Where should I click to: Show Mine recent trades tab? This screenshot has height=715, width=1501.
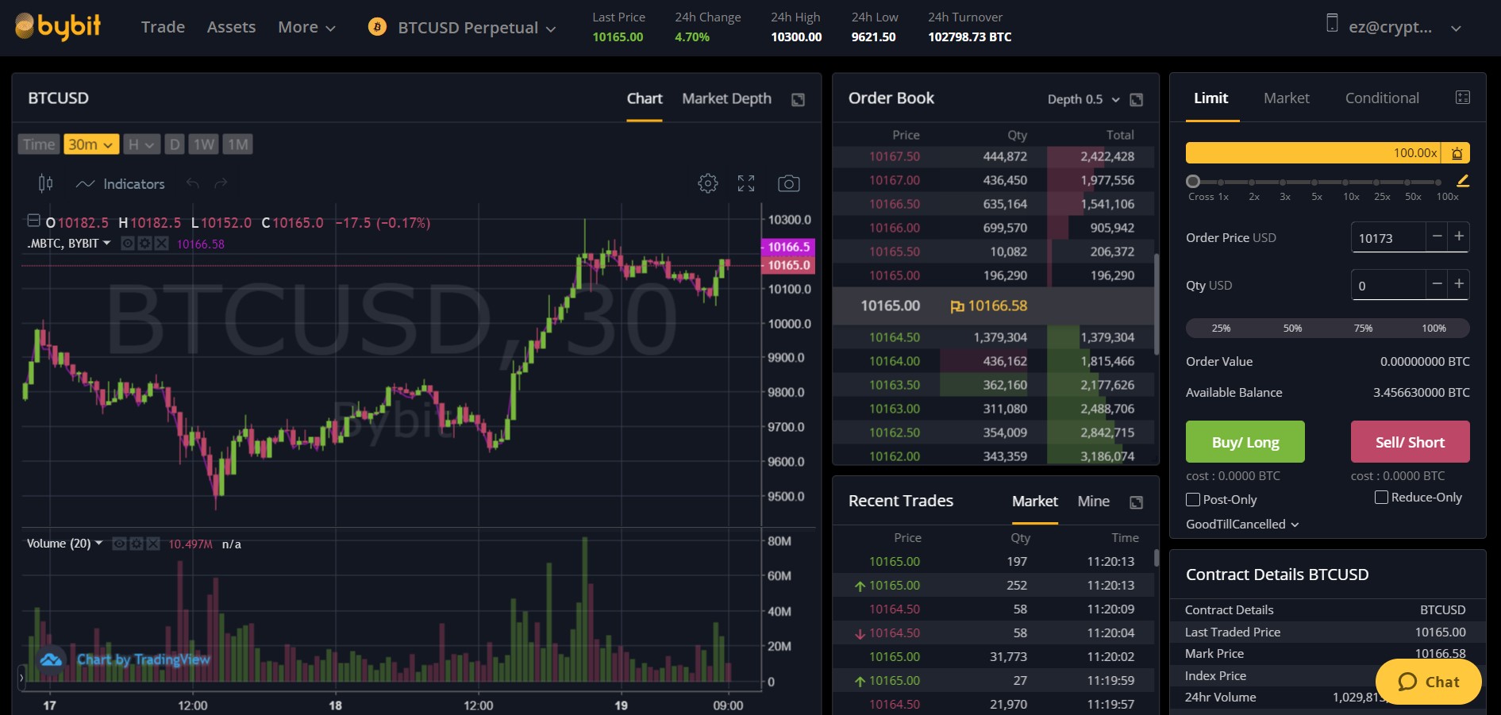click(1093, 501)
